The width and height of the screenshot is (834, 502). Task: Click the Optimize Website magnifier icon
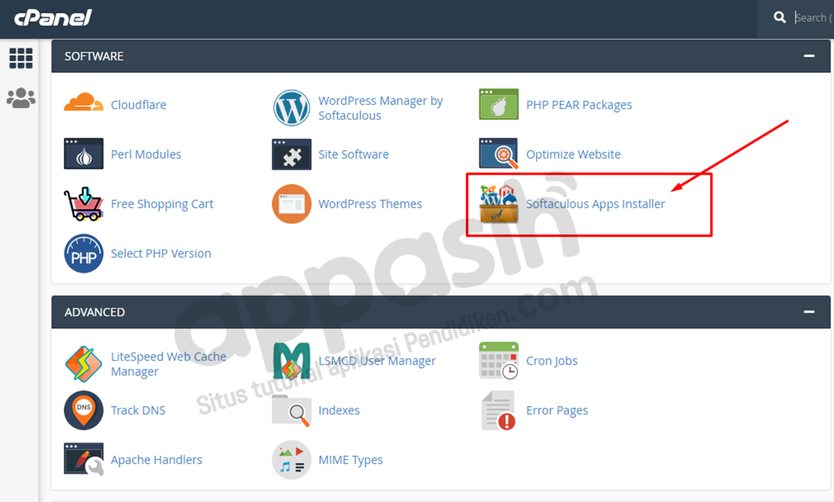click(498, 154)
